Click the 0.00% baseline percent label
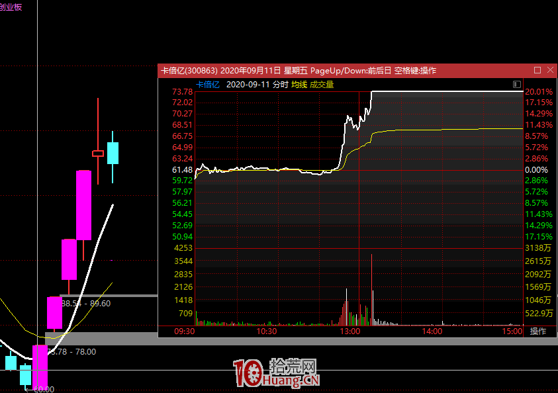The height and width of the screenshot is (393, 558). (x=536, y=169)
